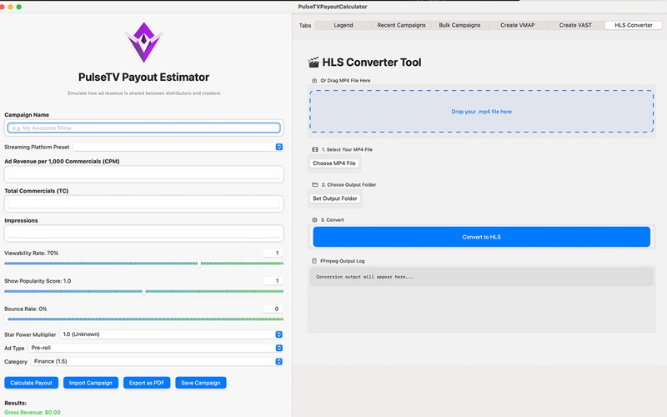Click the Viewability Rate slider handle

(199, 264)
